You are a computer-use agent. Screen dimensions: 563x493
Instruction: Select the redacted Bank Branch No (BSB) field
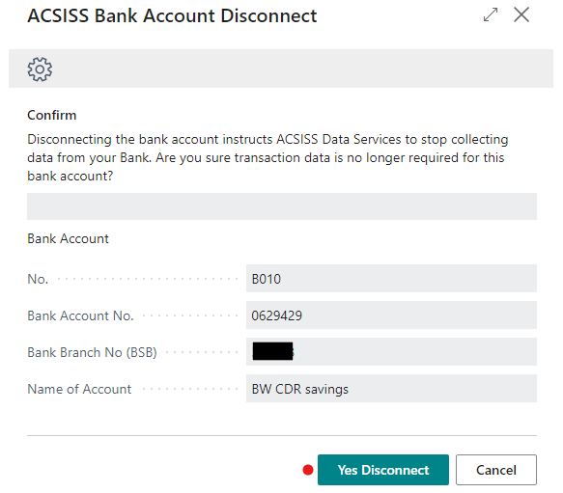click(391, 351)
